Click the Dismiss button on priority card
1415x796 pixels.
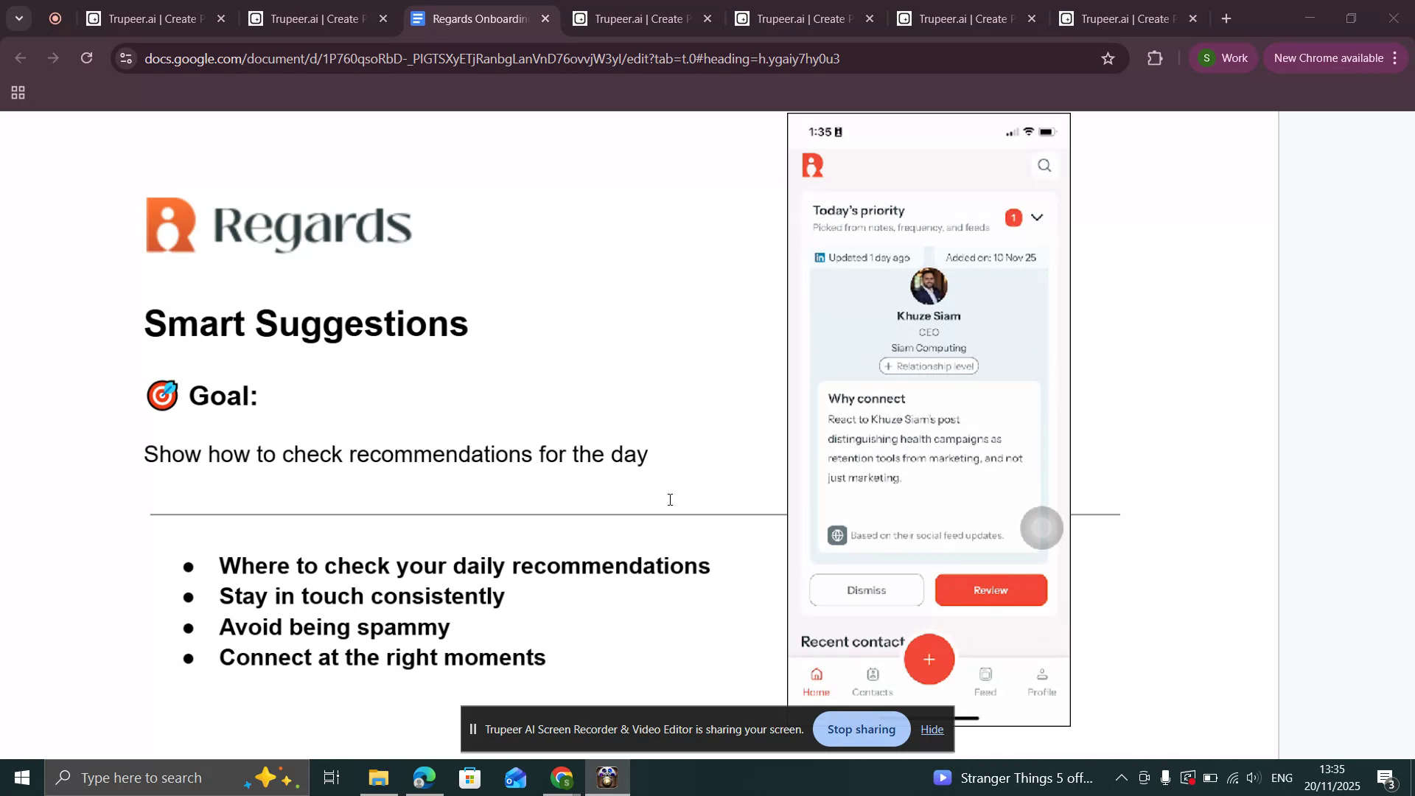[x=866, y=590]
